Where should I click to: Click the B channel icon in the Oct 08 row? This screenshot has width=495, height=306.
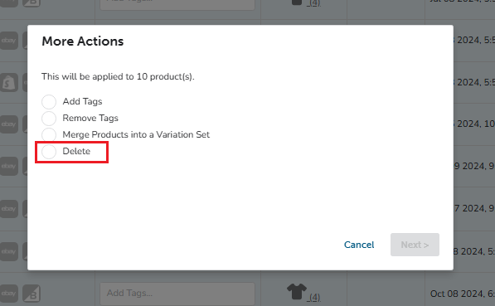[x=32, y=294]
